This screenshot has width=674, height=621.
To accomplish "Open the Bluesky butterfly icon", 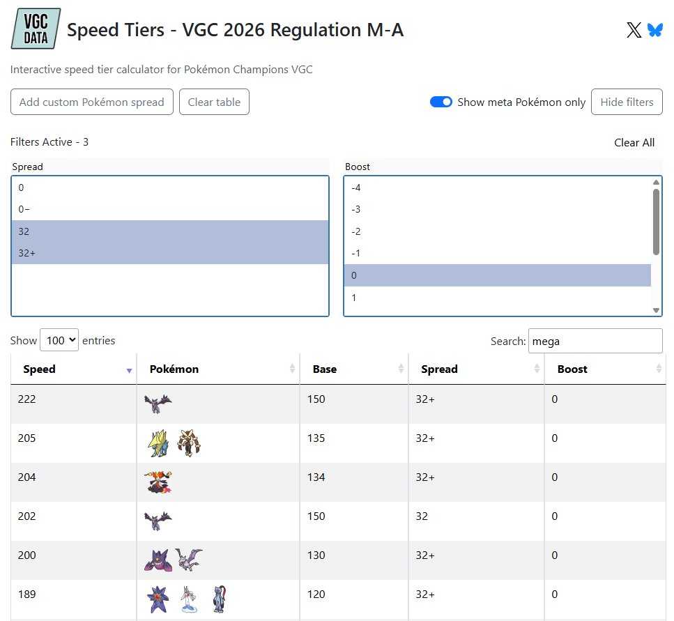I will 654,30.
